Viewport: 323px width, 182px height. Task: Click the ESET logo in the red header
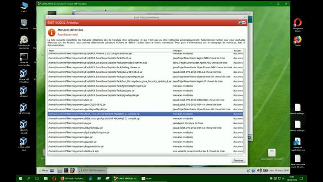pos(242,23)
